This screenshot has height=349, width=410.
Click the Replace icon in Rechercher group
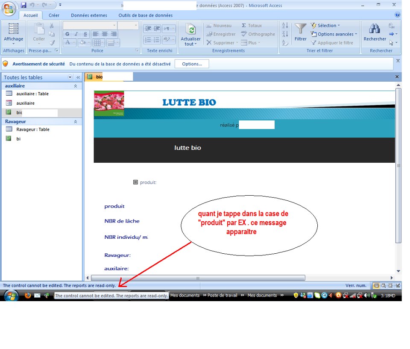(392, 25)
